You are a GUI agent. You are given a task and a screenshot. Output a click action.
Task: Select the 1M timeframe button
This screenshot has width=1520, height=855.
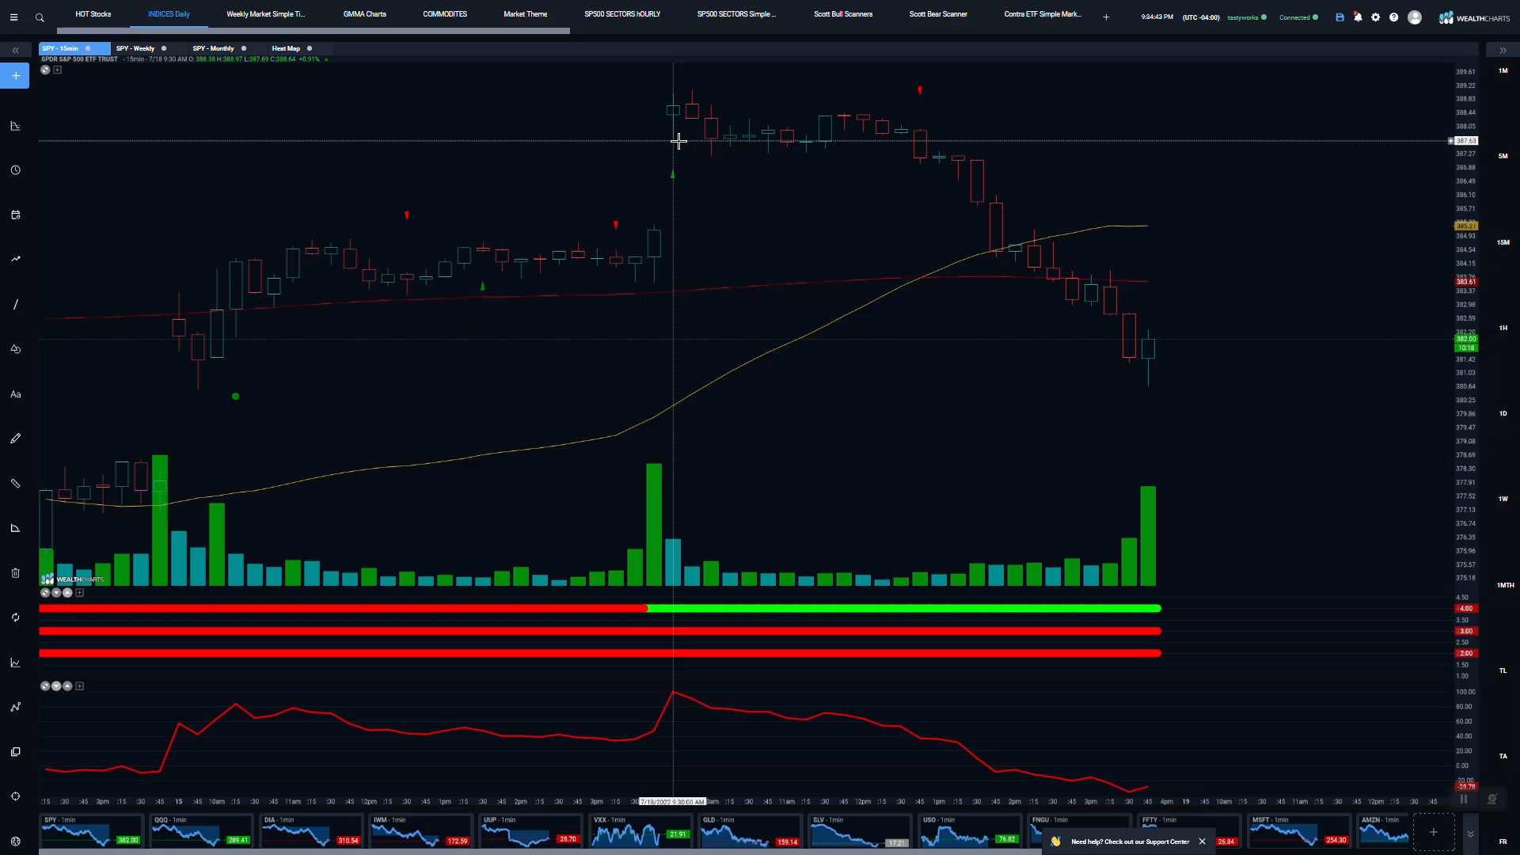pyautogui.click(x=1503, y=71)
